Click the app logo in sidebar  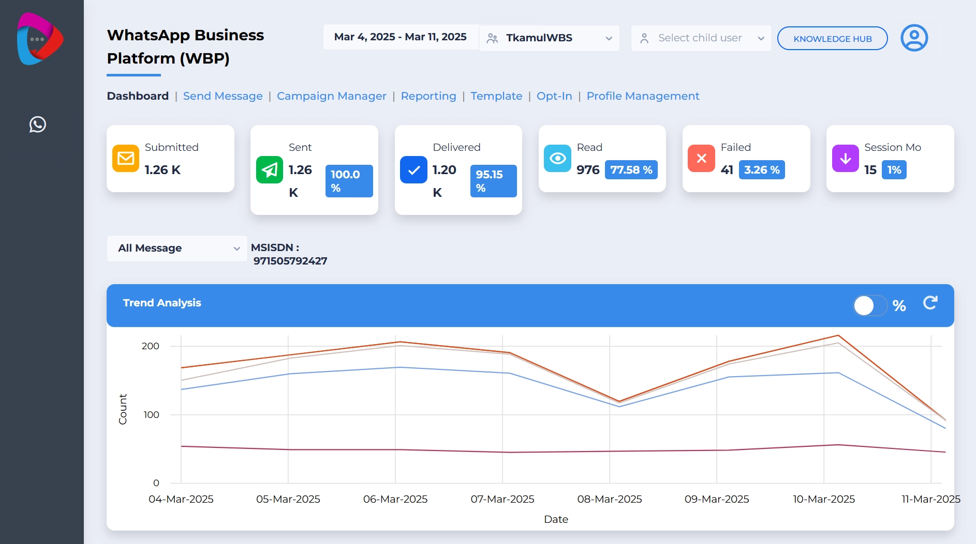[x=40, y=39]
